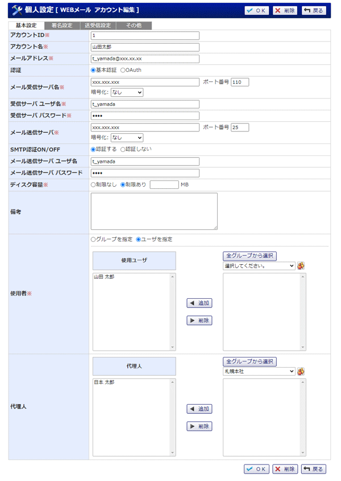Image resolution: width=341 pixels, height=481 pixels.
Task: Click 全グループから選択 in 使用者 section
Action: (249, 256)
